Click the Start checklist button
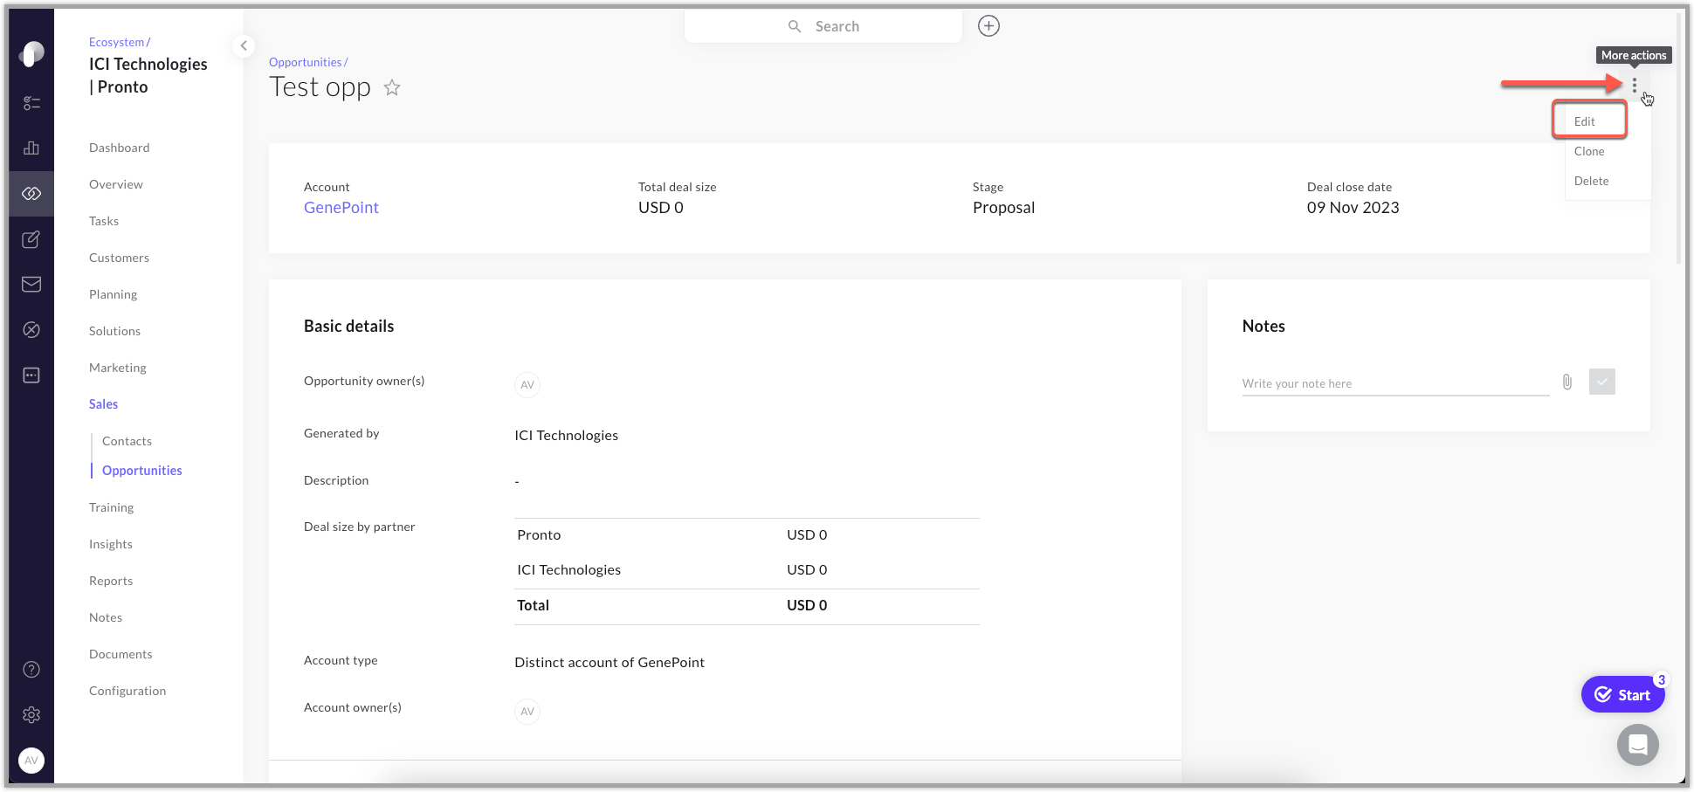Viewport: 1694px width, 792px height. click(x=1623, y=695)
